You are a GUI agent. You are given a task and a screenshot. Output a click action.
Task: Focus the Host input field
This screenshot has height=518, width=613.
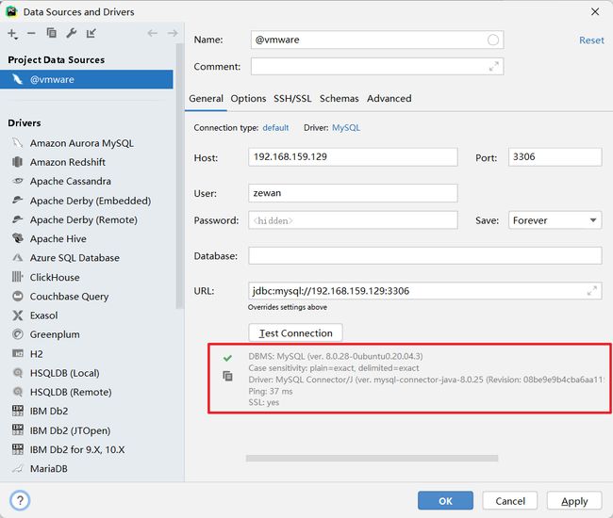pyautogui.click(x=353, y=157)
